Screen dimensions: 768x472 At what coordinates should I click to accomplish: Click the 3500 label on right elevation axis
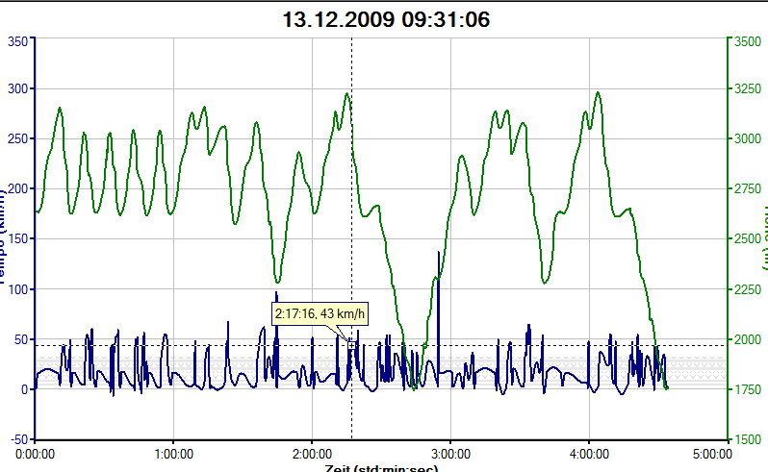tap(749, 41)
